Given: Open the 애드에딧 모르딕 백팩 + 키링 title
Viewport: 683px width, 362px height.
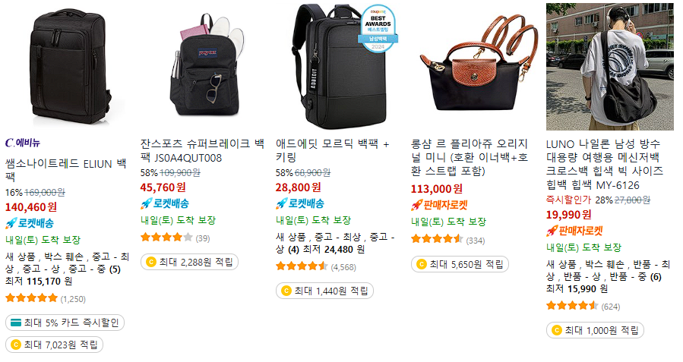Looking at the screenshot, I should pos(332,150).
